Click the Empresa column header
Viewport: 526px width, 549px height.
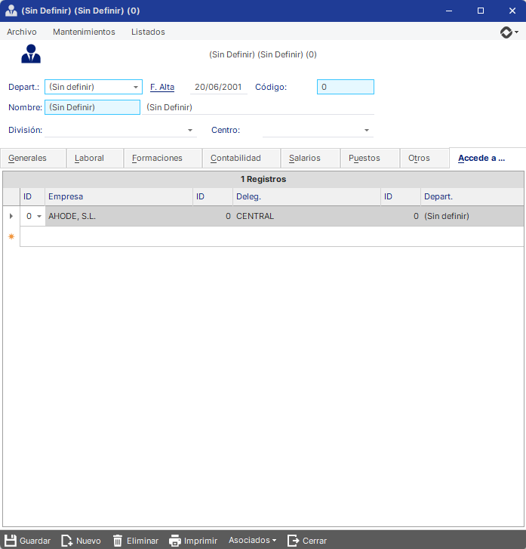click(119, 196)
